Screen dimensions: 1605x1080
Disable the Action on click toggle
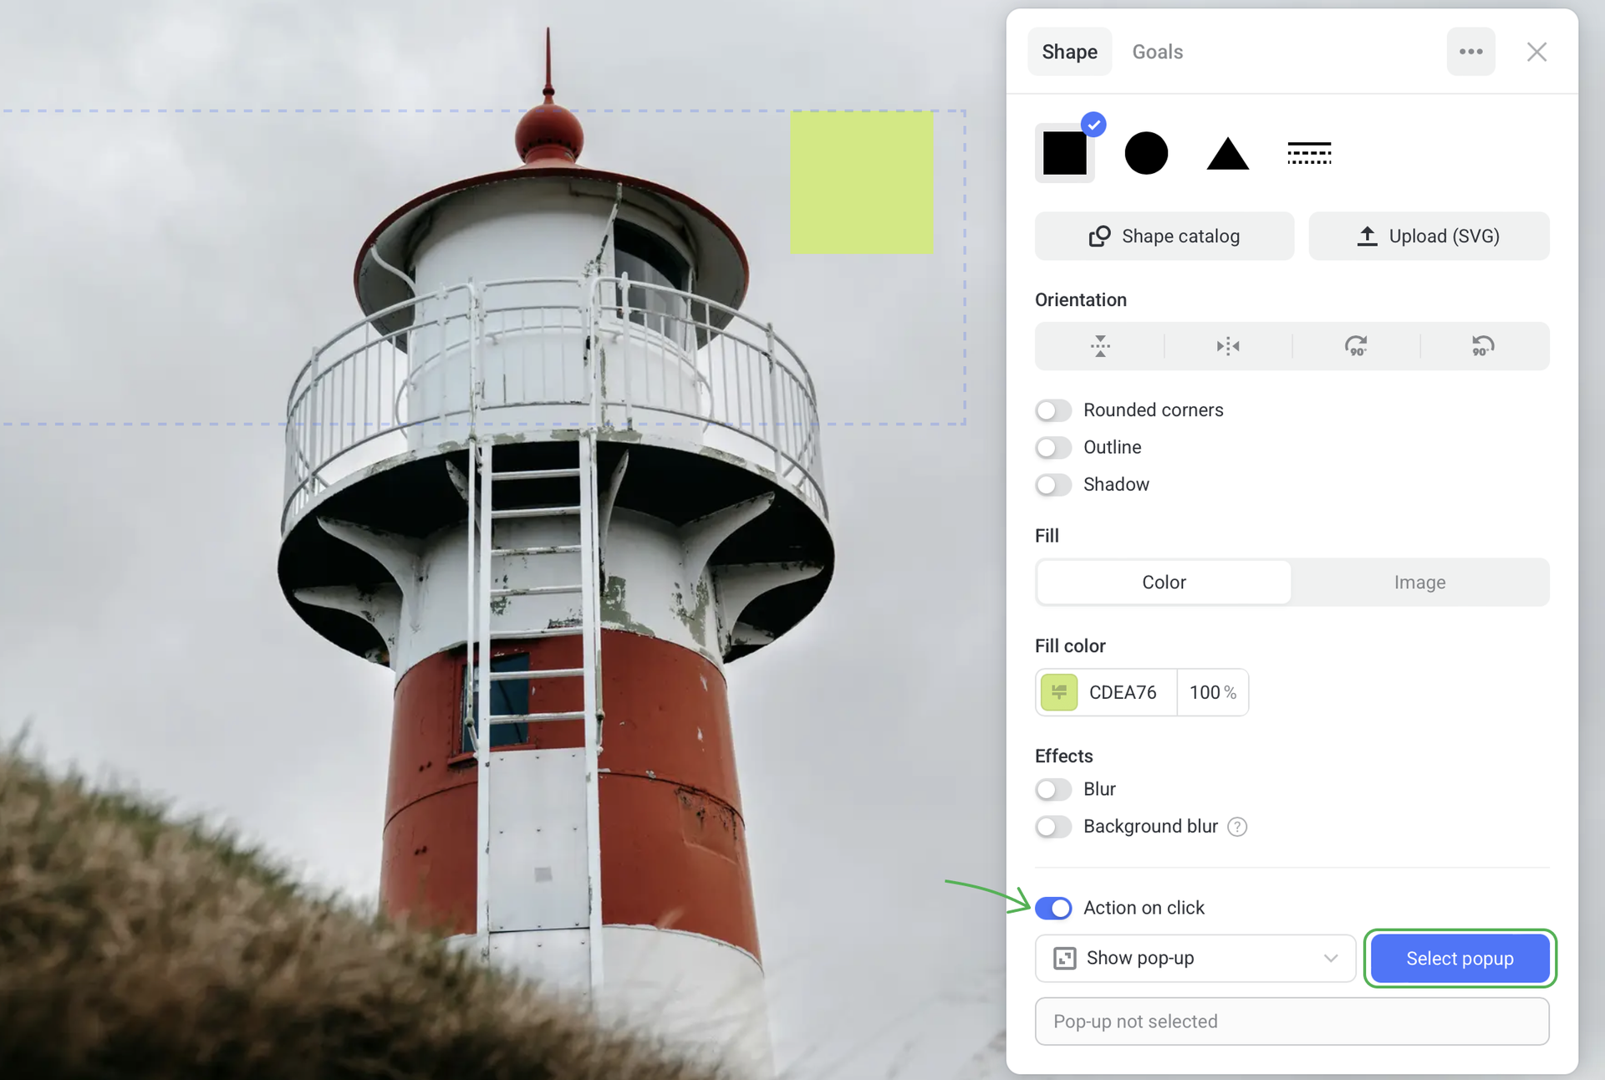point(1053,908)
